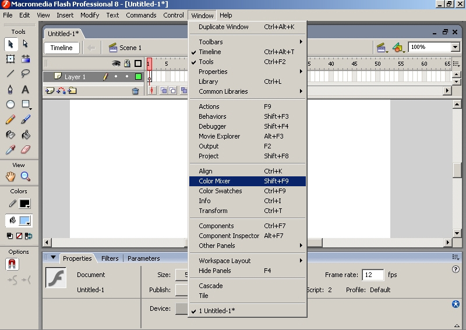Select the Brush tool
This screenshot has height=330, width=466.
click(26, 119)
